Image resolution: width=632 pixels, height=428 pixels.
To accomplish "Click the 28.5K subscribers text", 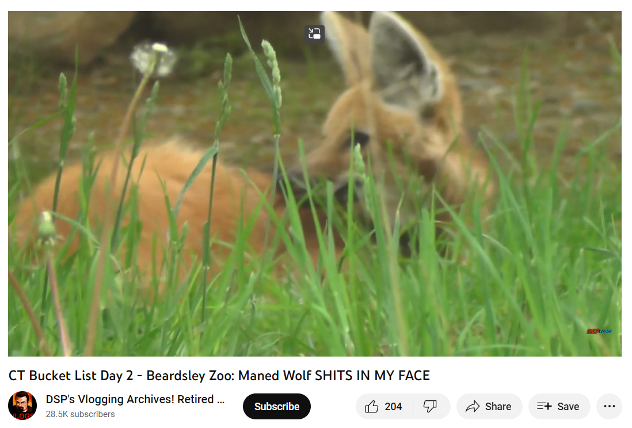I will pyautogui.click(x=80, y=414).
